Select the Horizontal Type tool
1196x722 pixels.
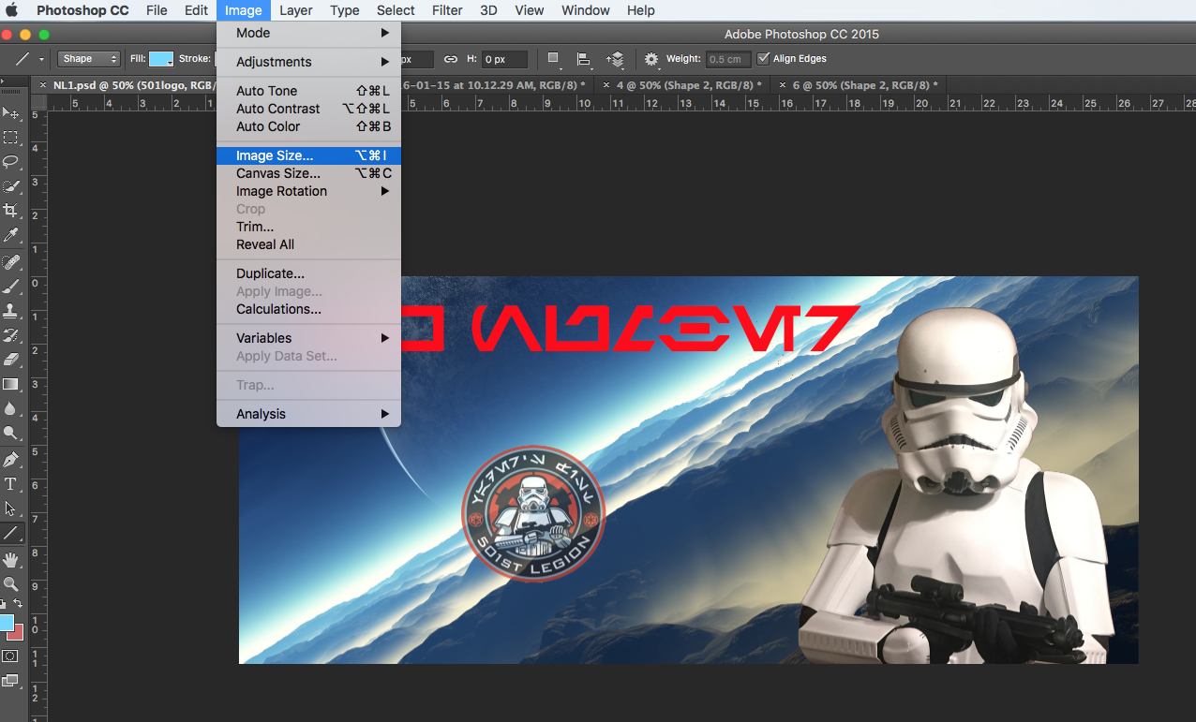11,484
